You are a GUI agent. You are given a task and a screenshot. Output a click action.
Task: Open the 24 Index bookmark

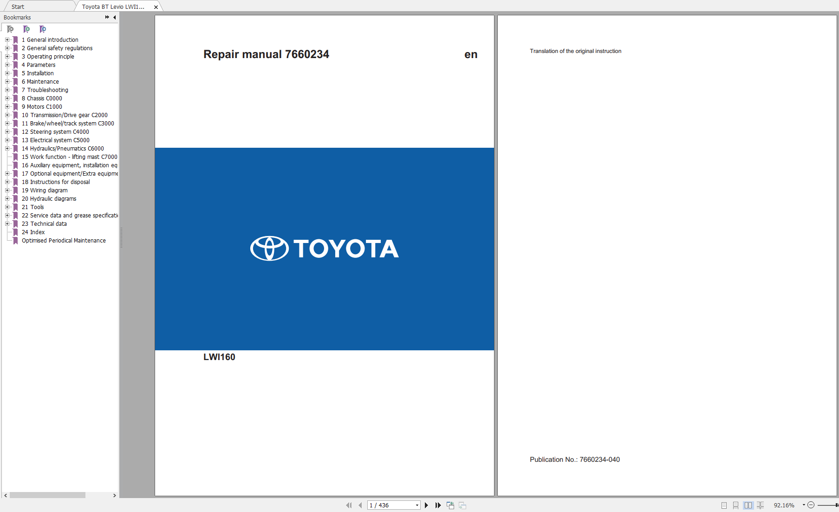[x=33, y=232]
